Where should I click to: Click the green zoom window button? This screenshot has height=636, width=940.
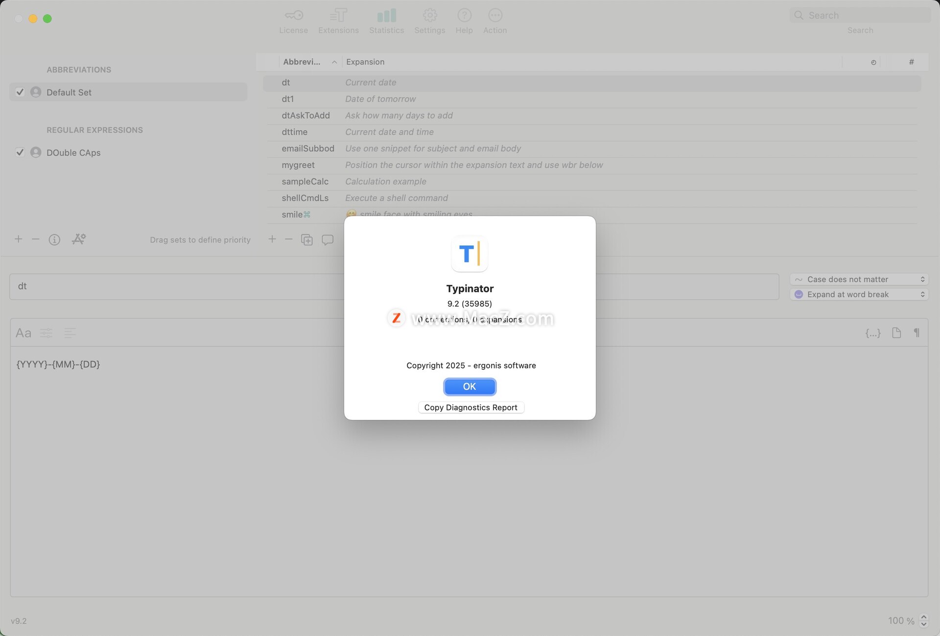point(47,19)
